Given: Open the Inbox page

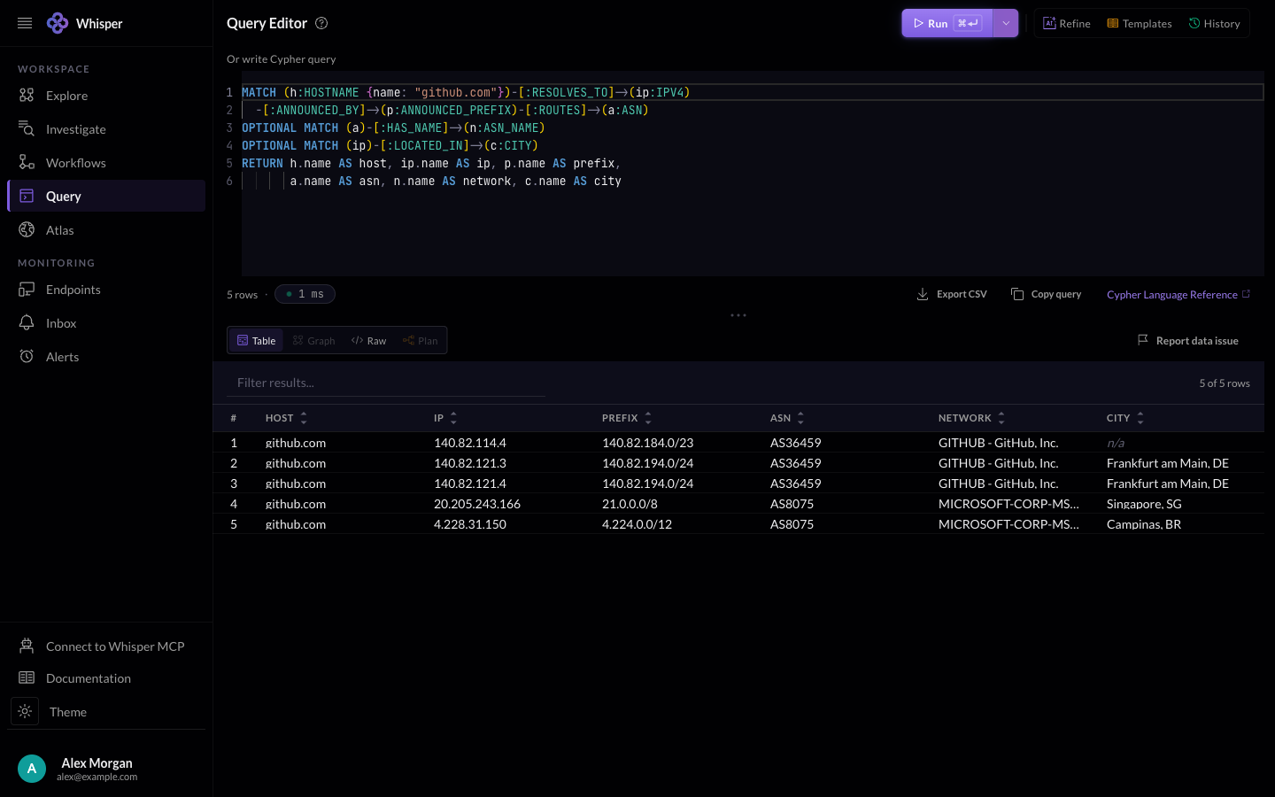Looking at the screenshot, I should point(106,323).
